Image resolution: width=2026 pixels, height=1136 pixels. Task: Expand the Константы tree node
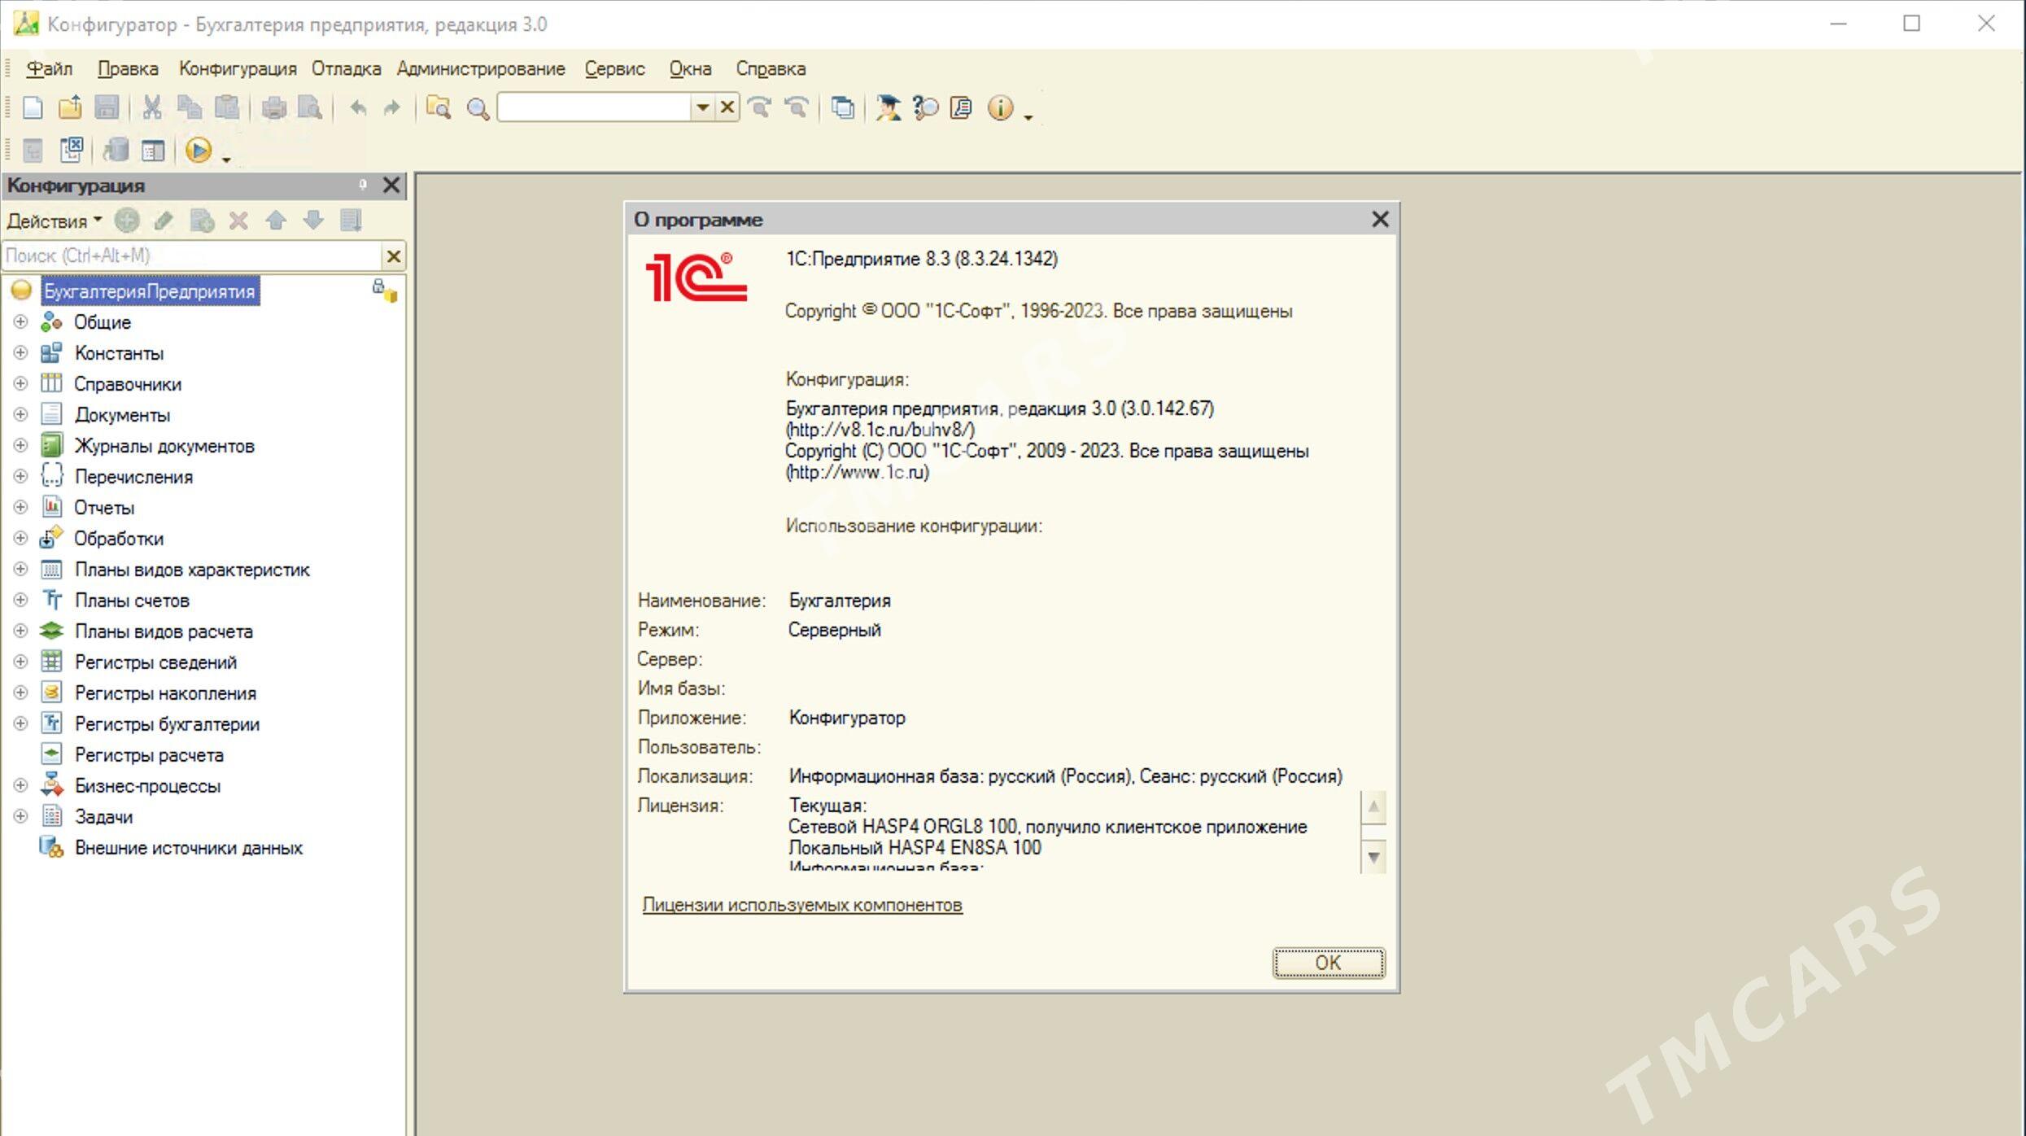21,353
